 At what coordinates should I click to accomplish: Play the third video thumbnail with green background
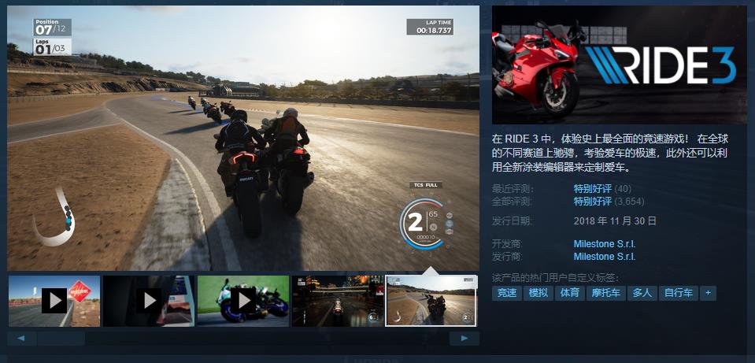243,301
